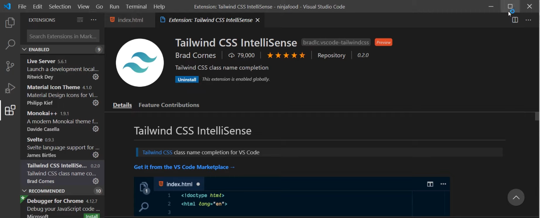
Task: Click the 0.2.0 version number in header
Action: [363, 55]
